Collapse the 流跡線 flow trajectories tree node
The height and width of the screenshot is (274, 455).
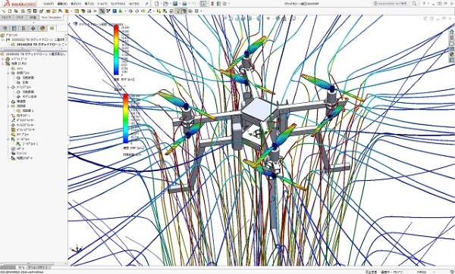[x=8, y=106]
